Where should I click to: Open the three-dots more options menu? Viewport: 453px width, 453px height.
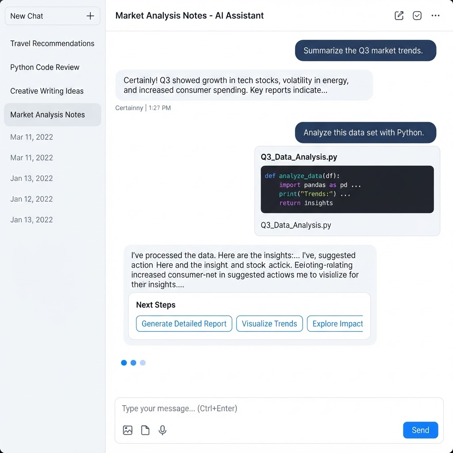[435, 15]
